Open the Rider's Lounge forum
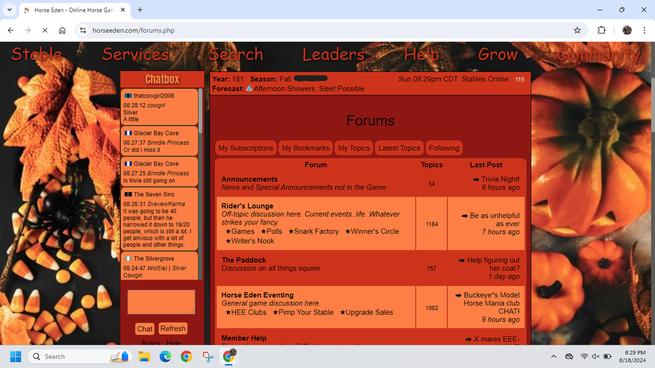 [247, 206]
